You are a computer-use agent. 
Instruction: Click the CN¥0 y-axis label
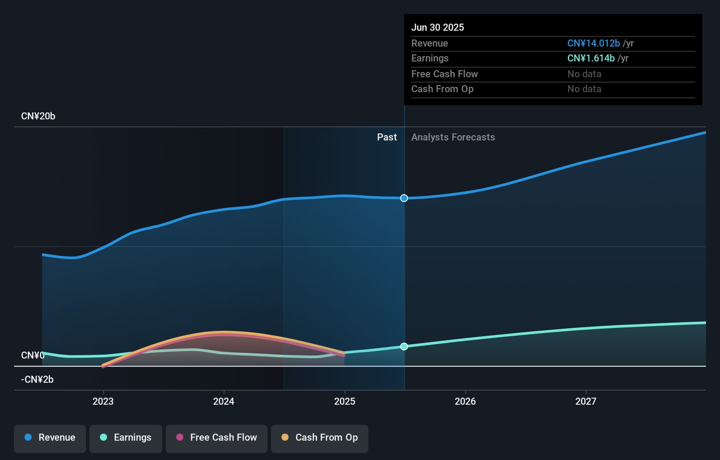click(32, 355)
